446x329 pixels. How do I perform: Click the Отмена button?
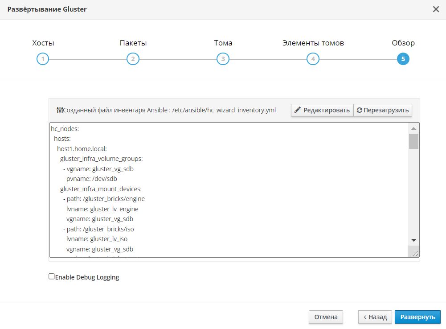(x=326, y=317)
